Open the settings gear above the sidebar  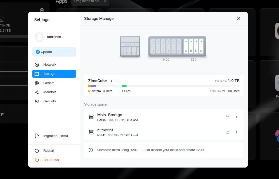(x=42, y=10)
